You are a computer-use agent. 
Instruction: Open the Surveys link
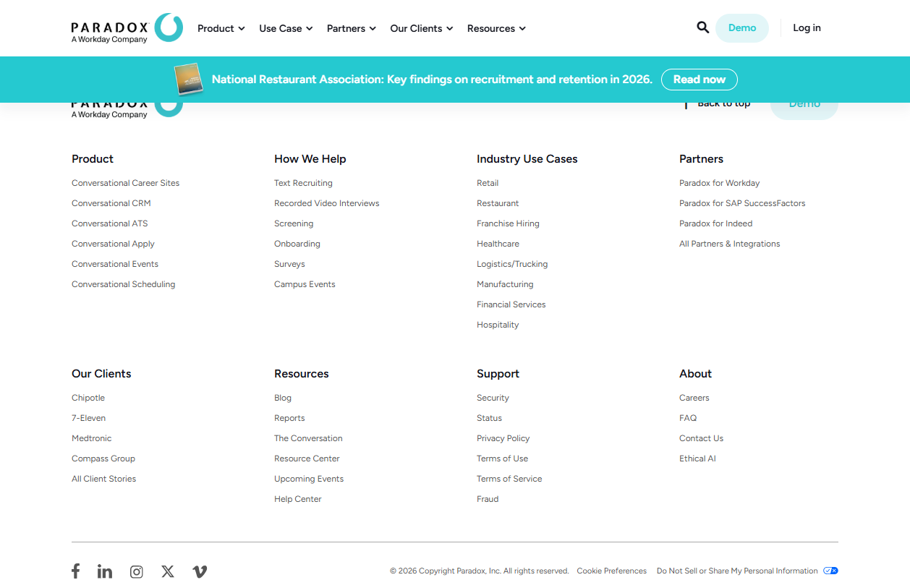point(289,264)
